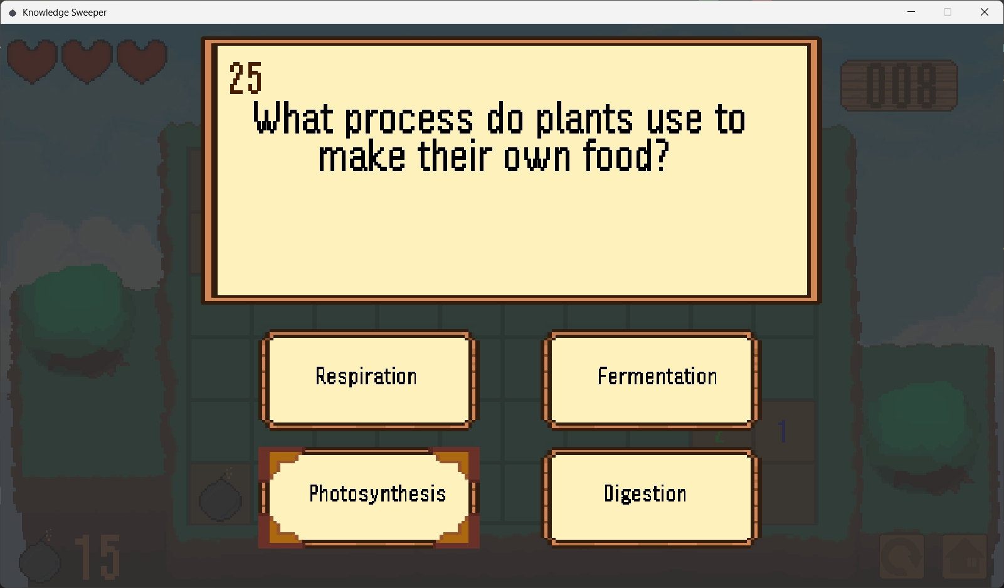Click the score counter showing 008
The image size is (1004, 588).
pos(899,86)
